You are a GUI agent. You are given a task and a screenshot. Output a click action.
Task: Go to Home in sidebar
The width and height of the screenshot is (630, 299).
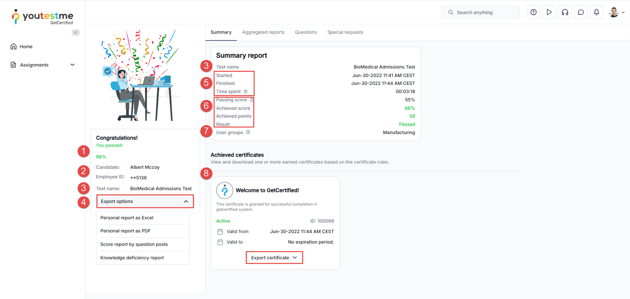pyautogui.click(x=26, y=47)
